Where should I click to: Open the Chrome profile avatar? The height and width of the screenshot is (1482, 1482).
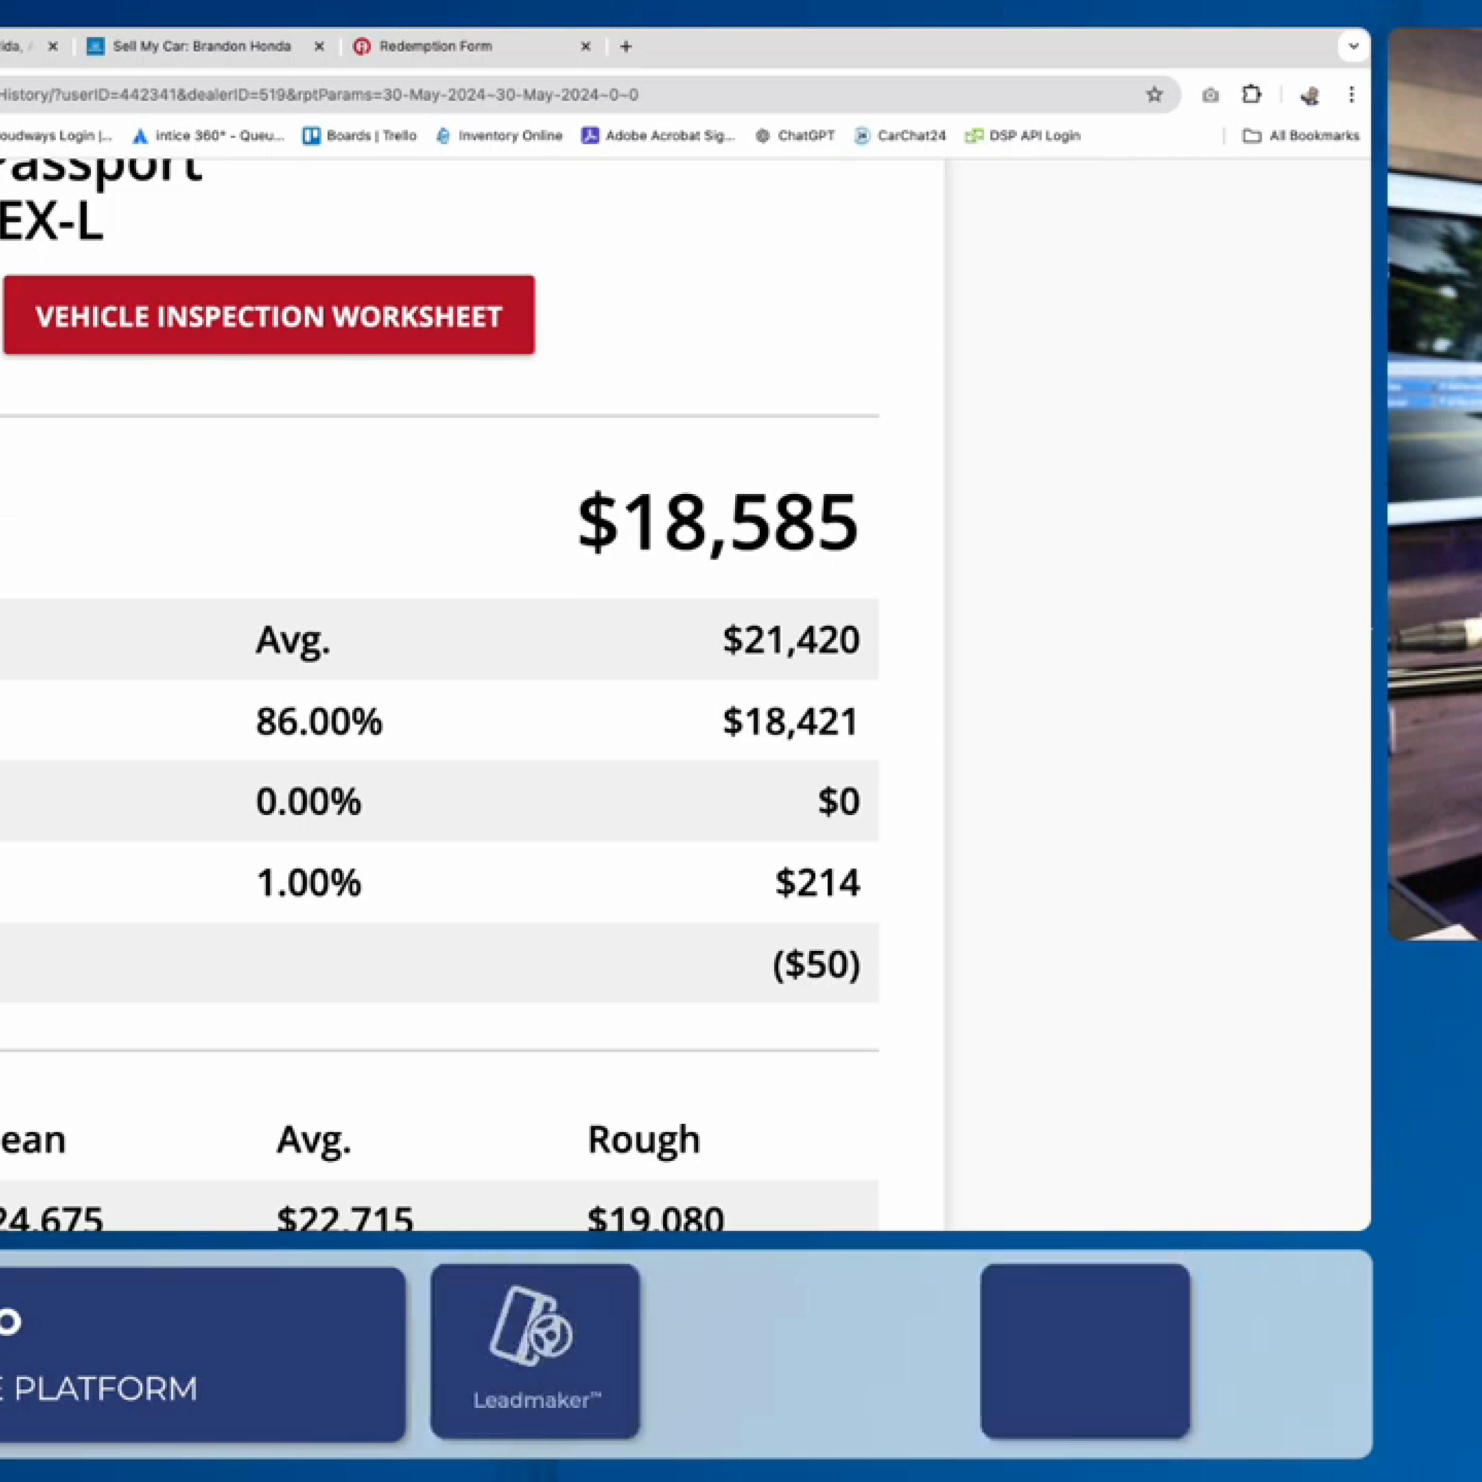click(x=1310, y=95)
